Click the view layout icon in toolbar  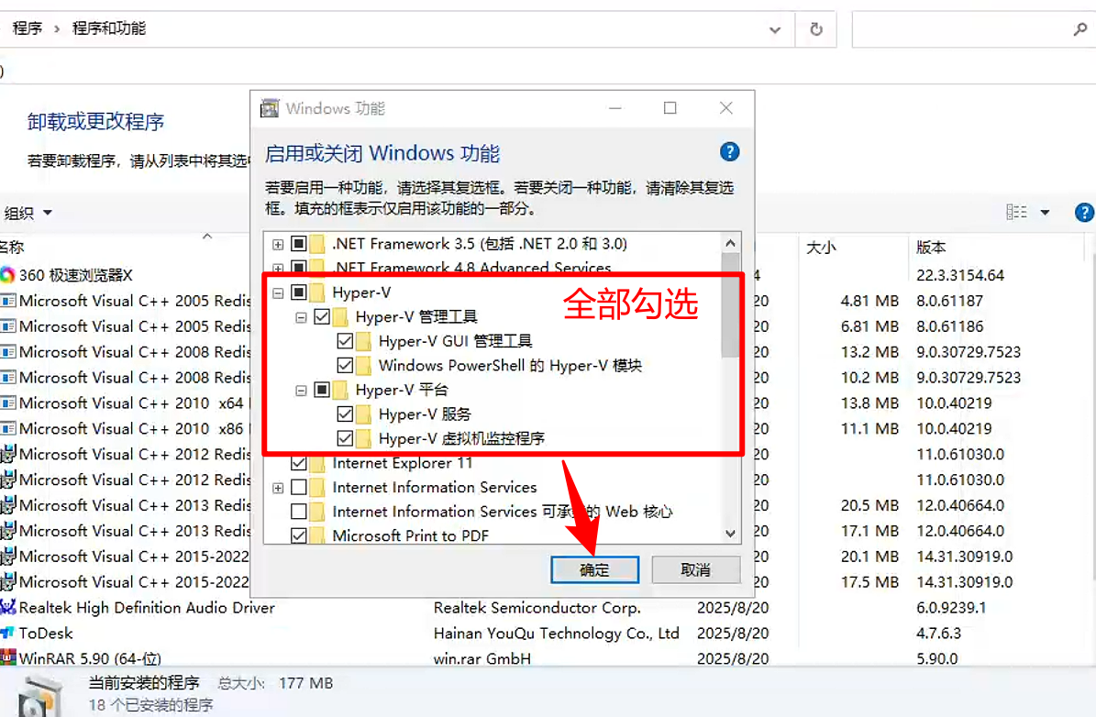point(1016,213)
